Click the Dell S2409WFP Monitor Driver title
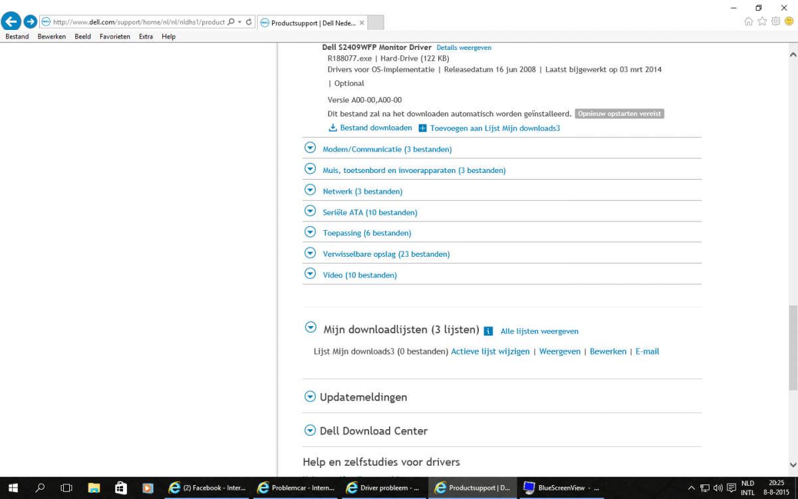This screenshot has height=499, width=798. (377, 48)
